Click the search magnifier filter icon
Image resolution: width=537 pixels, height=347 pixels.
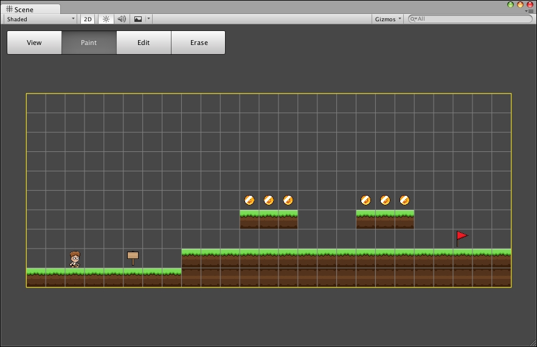pyautogui.click(x=414, y=19)
